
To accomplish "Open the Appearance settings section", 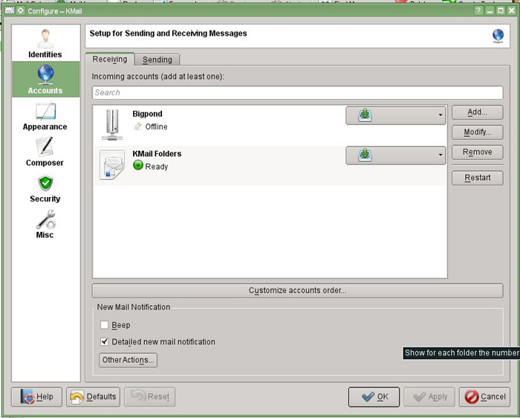I will pos(45,117).
